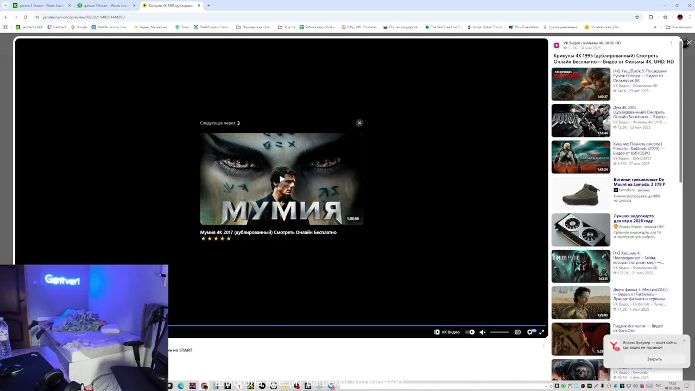Screen dimensions: 695x391
Task: Open player quality settings gear
Action: 530,332
